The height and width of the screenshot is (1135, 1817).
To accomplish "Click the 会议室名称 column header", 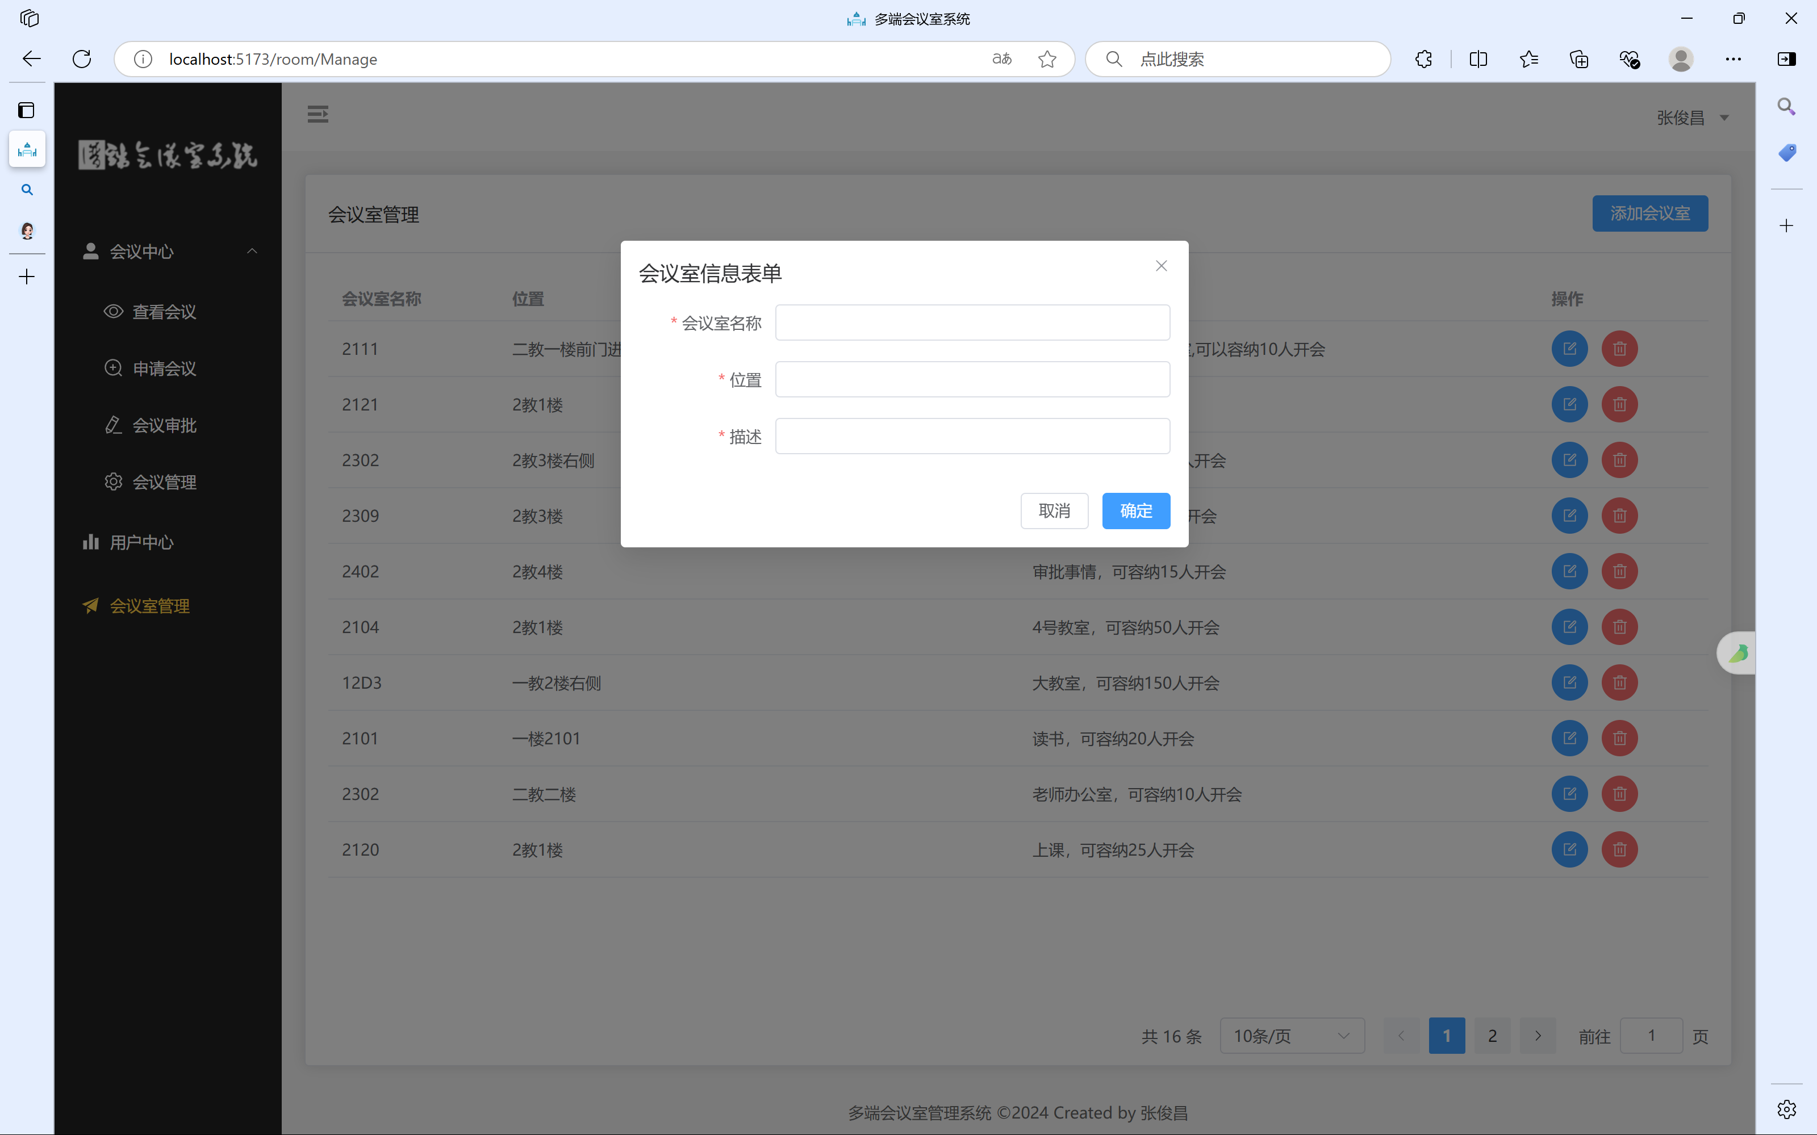I will [382, 299].
